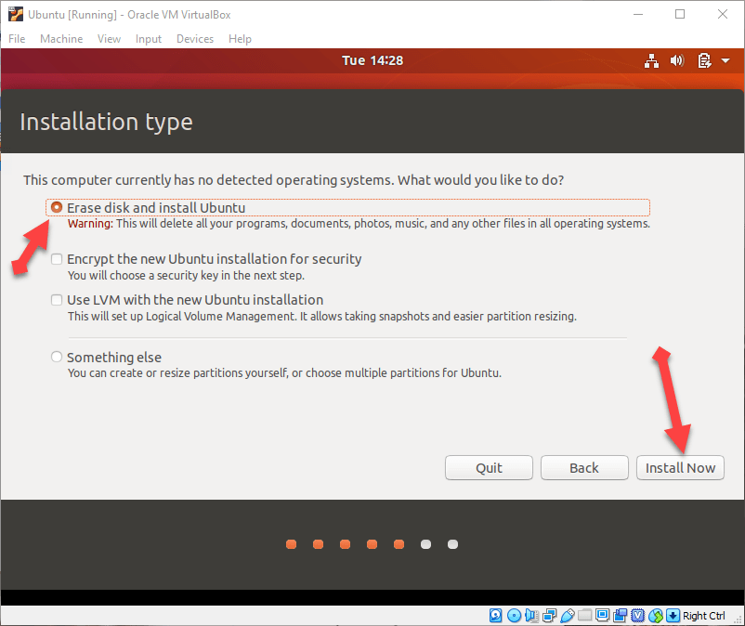Click the Ubuntu battery power icon
This screenshot has height=626, width=745.
point(703,61)
